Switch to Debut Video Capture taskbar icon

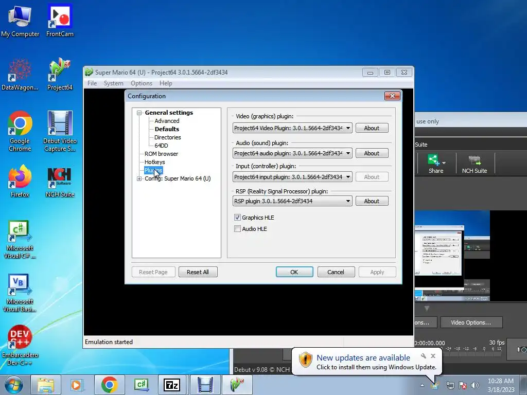pos(205,385)
